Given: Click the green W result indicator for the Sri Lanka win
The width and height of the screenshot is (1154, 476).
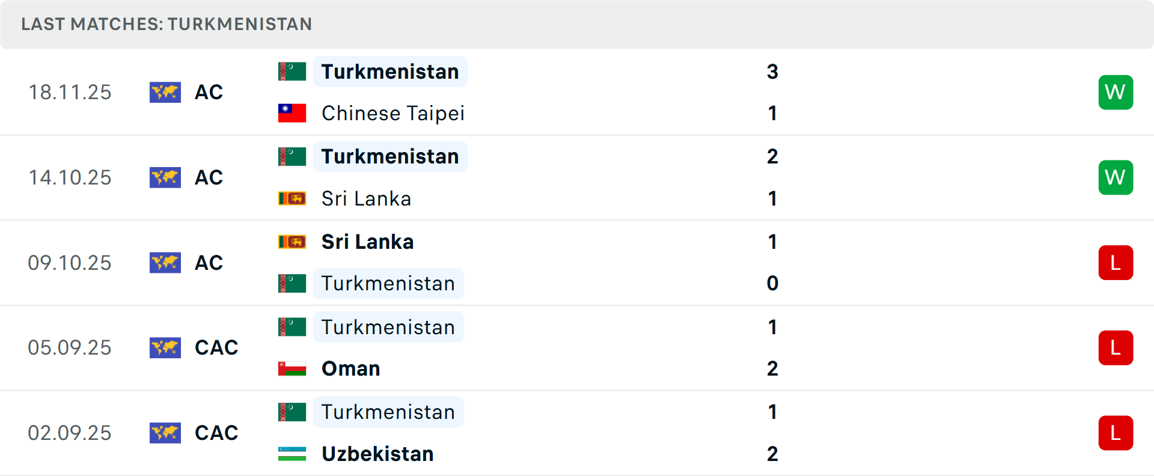Looking at the screenshot, I should tap(1116, 177).
